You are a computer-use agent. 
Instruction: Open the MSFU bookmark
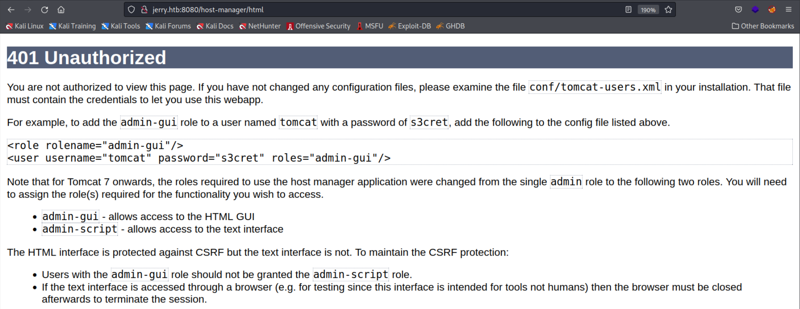point(370,26)
